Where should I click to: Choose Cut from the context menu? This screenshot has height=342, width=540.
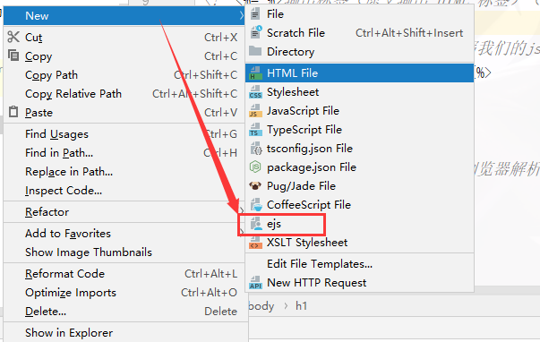click(124, 37)
